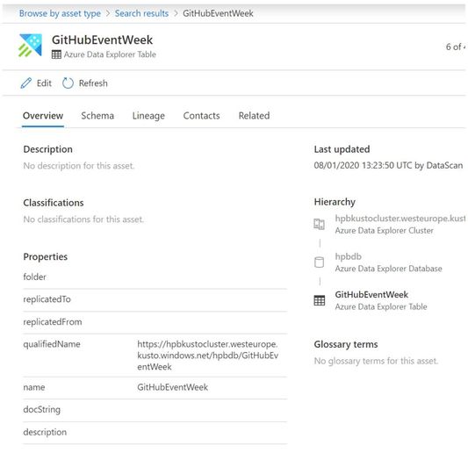Click GitHubEventWeek breadcrumb text
This screenshot has width=468, height=460.
pos(218,13)
